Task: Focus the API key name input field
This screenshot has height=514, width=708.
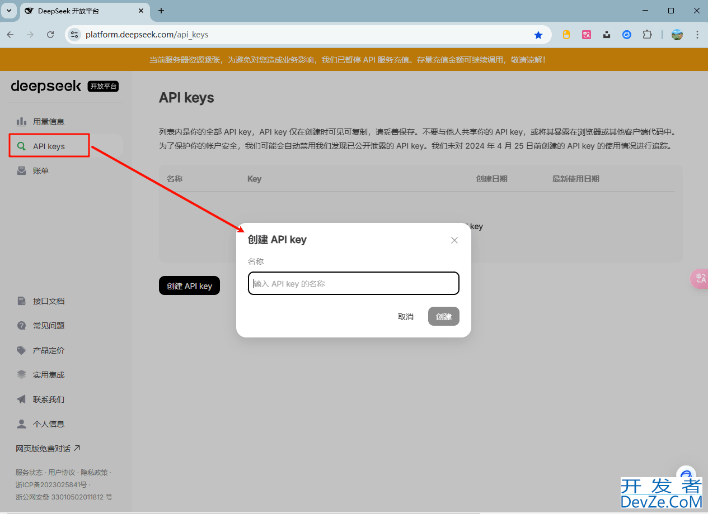Action: (354, 283)
